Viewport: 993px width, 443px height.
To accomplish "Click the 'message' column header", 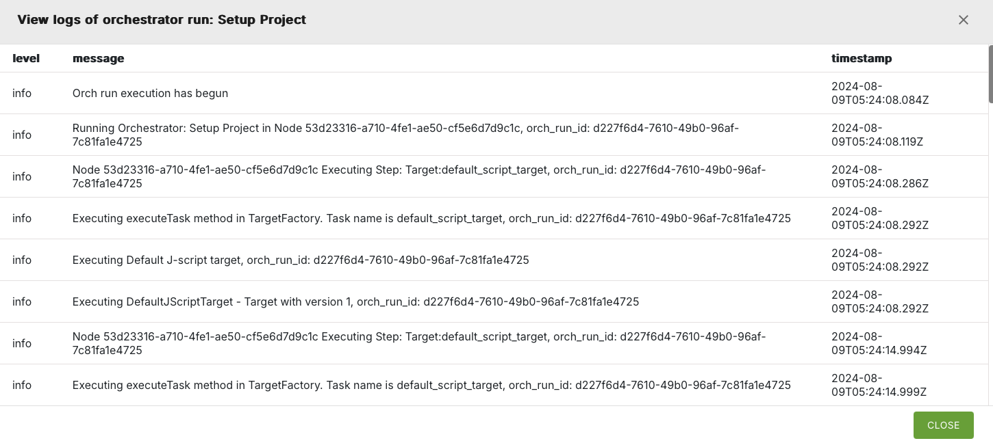I will 98,58.
